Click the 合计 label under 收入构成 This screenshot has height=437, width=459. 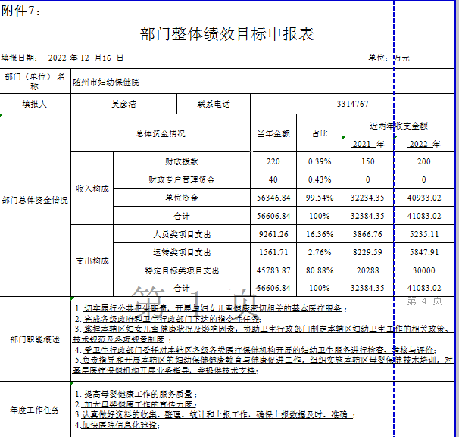click(182, 216)
